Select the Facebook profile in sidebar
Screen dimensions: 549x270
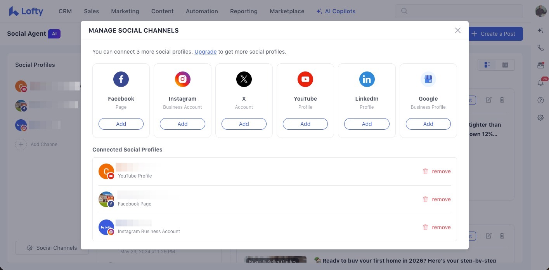(x=47, y=106)
